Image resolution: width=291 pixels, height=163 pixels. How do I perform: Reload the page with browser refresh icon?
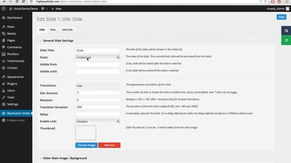[17, 1]
